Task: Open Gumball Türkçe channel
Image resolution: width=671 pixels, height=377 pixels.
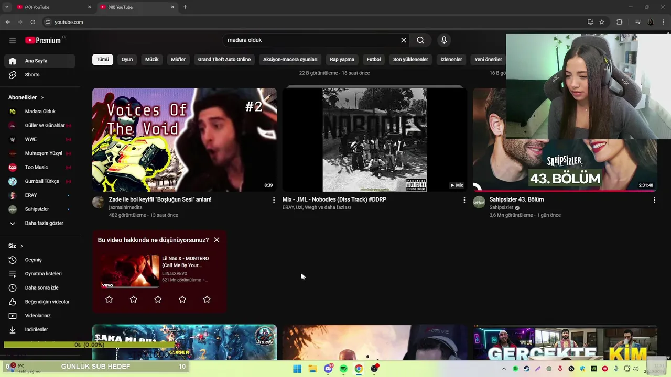Action: pyautogui.click(x=40, y=181)
